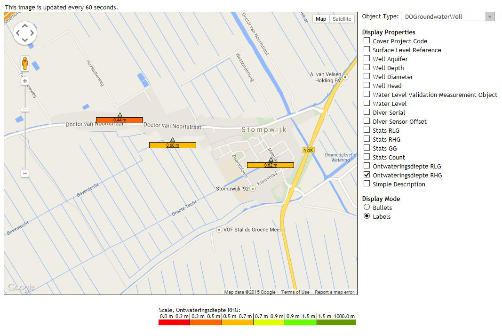
Task: Click Report a map error link
Action: 334,292
